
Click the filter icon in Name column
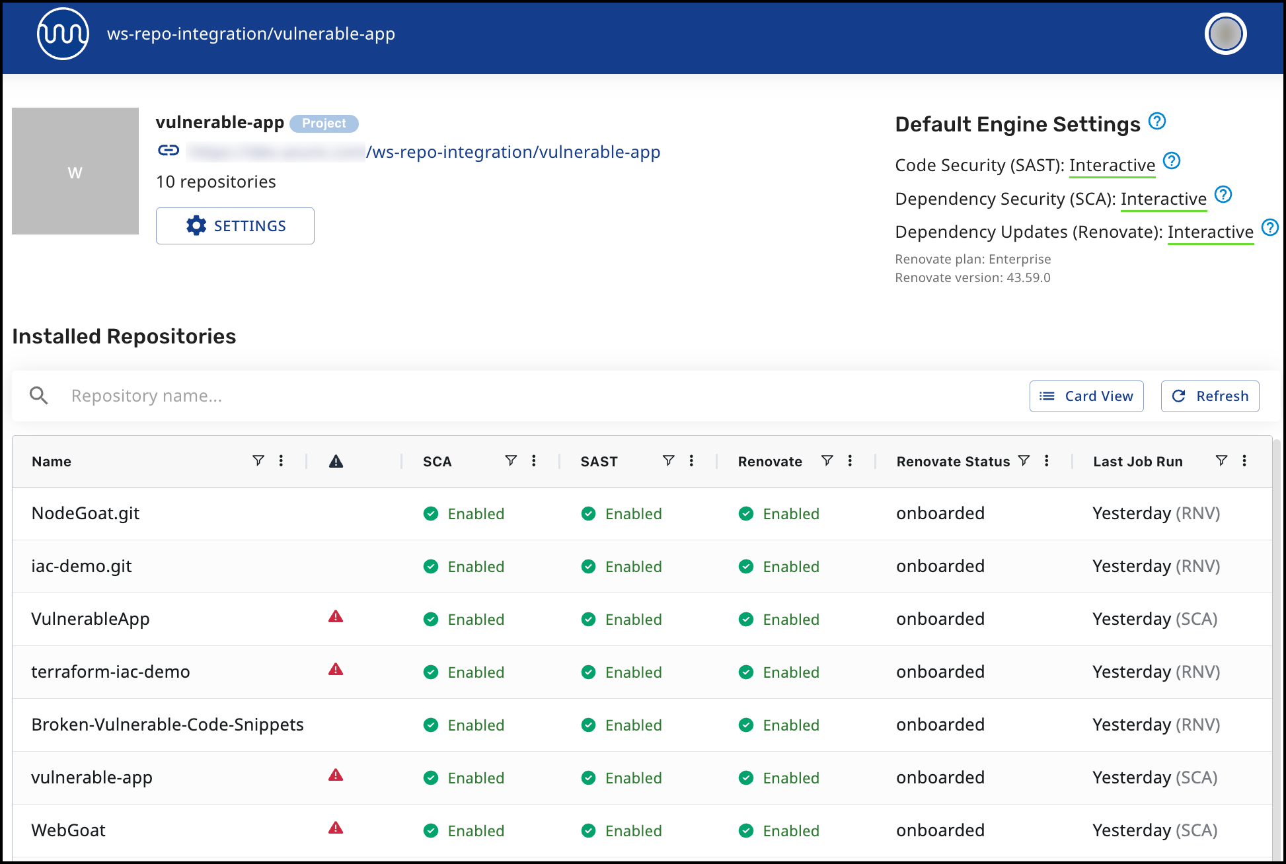[x=258, y=460]
